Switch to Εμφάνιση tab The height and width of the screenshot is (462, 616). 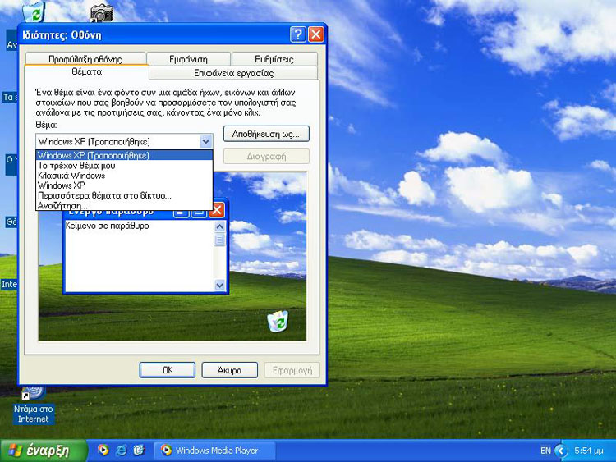(x=188, y=59)
